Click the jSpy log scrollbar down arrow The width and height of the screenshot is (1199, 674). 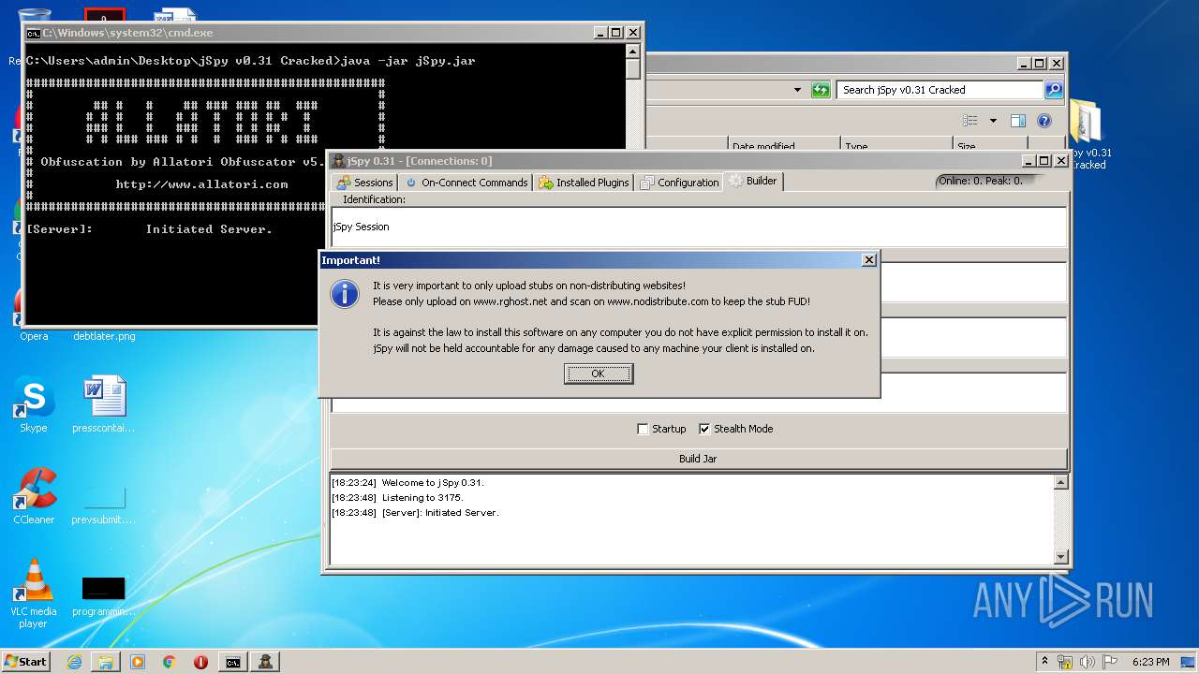coord(1060,557)
